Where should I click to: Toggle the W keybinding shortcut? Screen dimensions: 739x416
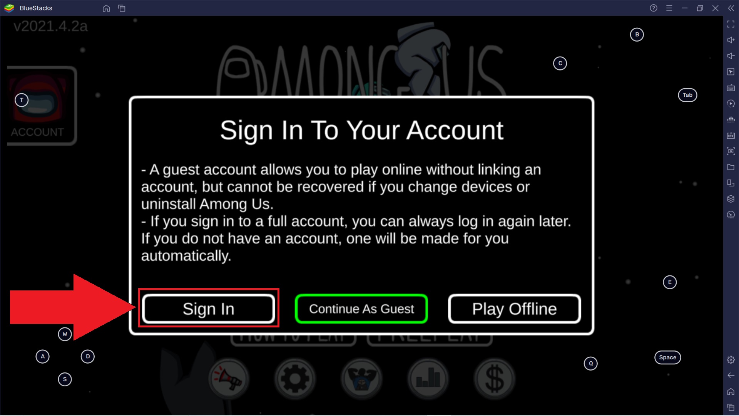(65, 334)
